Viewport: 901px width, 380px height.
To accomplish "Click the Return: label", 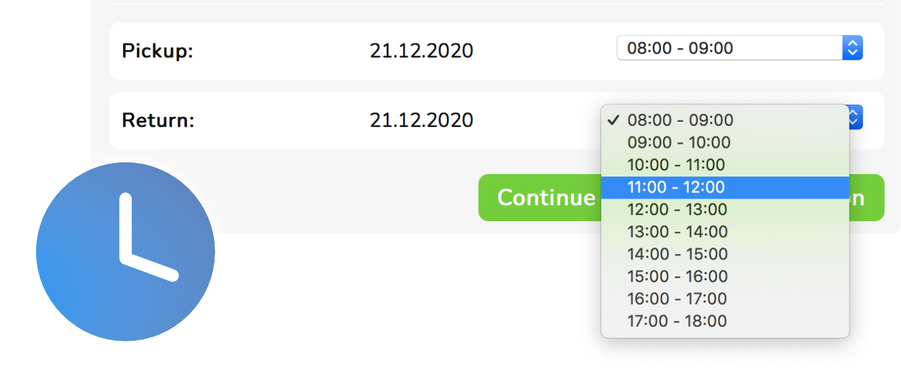I will (x=158, y=120).
